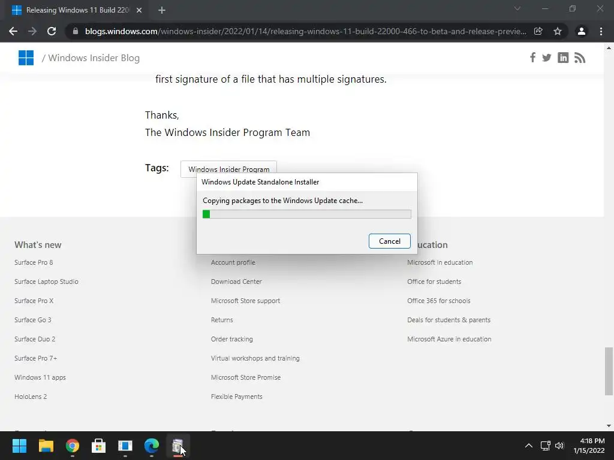The width and height of the screenshot is (614, 460).
Task: Open the blue window app on taskbar
Action: 125,446
